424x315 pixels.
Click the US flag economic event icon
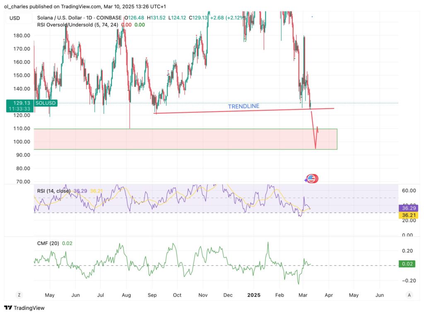(313, 179)
